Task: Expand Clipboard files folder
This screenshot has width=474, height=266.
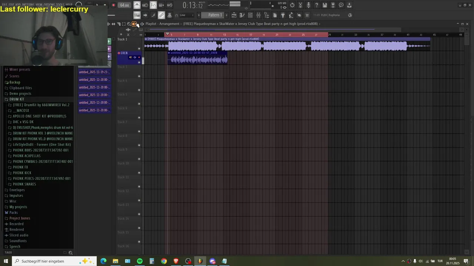Action: click(x=20, y=88)
